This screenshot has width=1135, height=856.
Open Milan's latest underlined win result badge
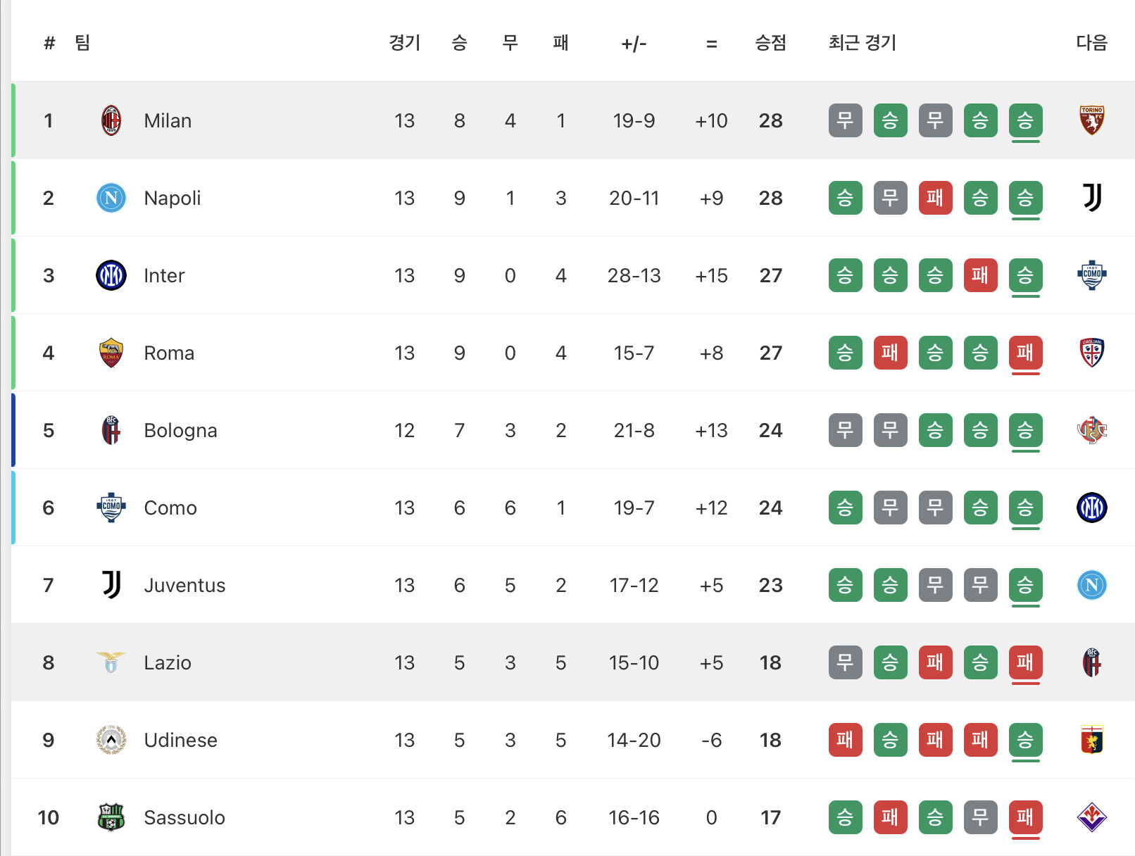point(1025,120)
